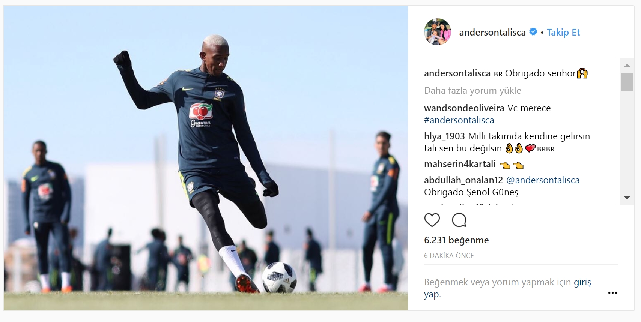Open the giriş yap login link
The image size is (641, 322).
[507, 288]
